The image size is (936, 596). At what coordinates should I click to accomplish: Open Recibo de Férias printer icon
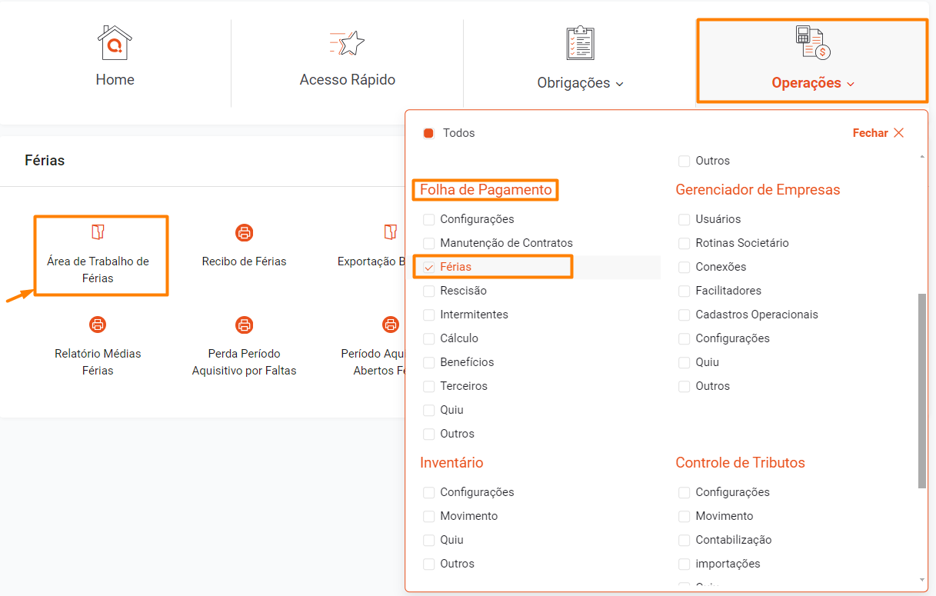pyautogui.click(x=244, y=232)
